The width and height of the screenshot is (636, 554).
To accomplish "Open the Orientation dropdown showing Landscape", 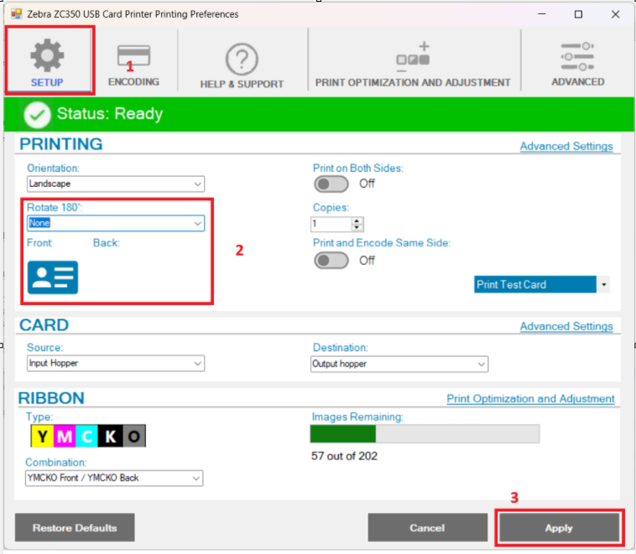I will (x=116, y=184).
